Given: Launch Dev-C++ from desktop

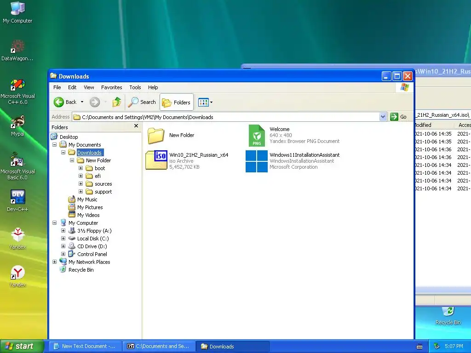Looking at the screenshot, I should 17,200.
